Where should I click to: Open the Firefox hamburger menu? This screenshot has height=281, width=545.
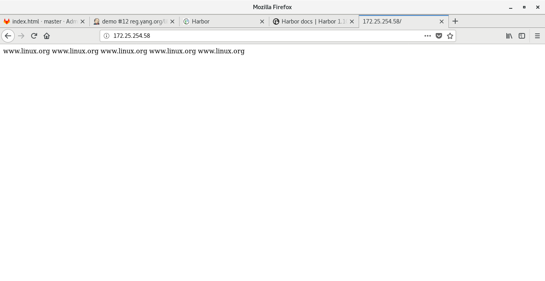[x=537, y=36]
